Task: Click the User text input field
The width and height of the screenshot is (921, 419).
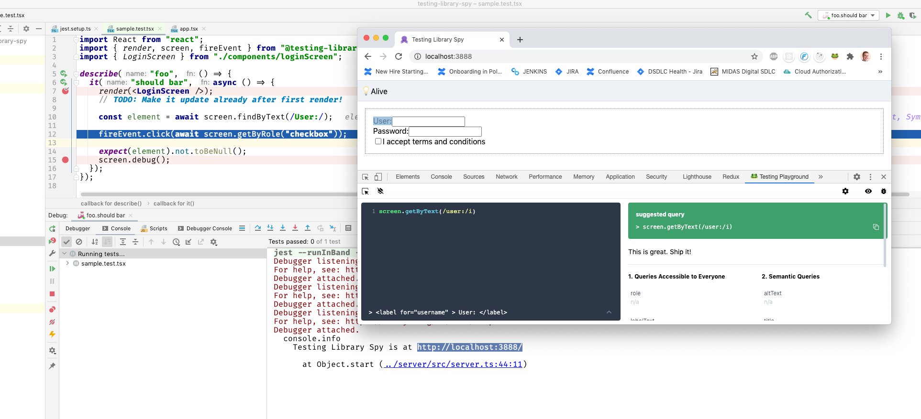Action: pos(428,121)
